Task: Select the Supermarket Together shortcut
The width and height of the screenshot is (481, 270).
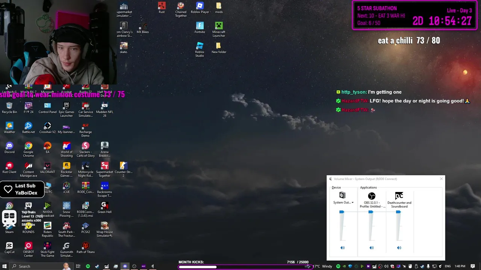Action: [x=104, y=169]
